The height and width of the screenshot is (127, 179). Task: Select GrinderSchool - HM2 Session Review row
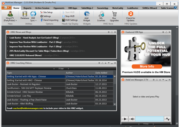(x=60, y=92)
